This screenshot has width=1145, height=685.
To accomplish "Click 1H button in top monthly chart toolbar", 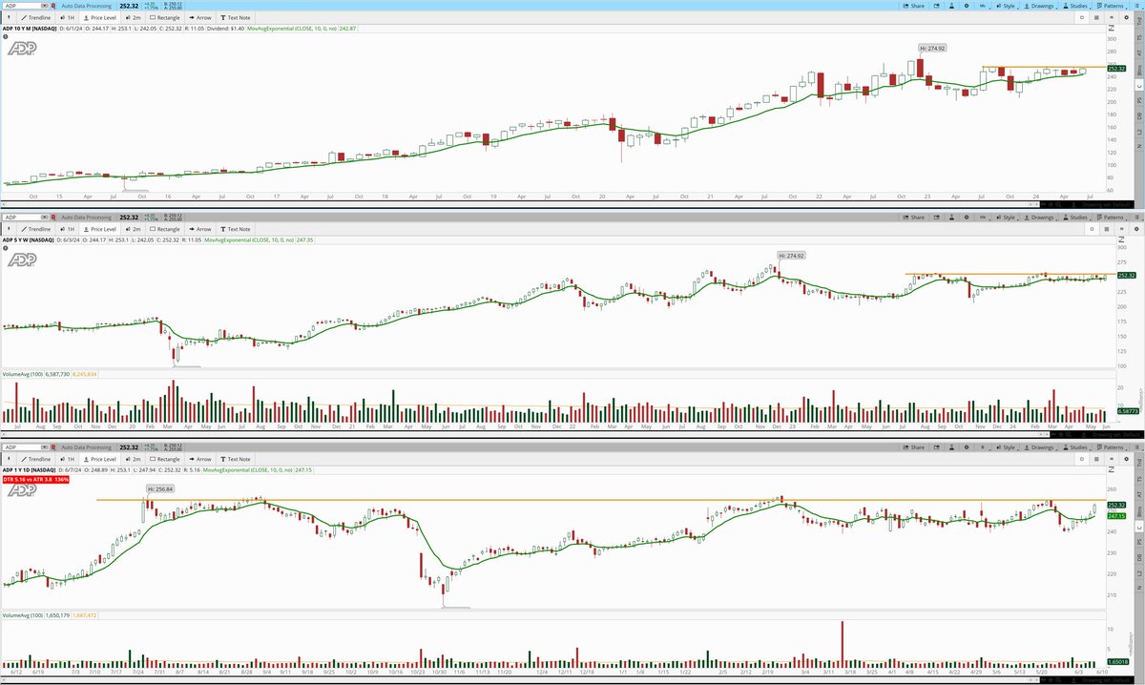I will [68, 17].
